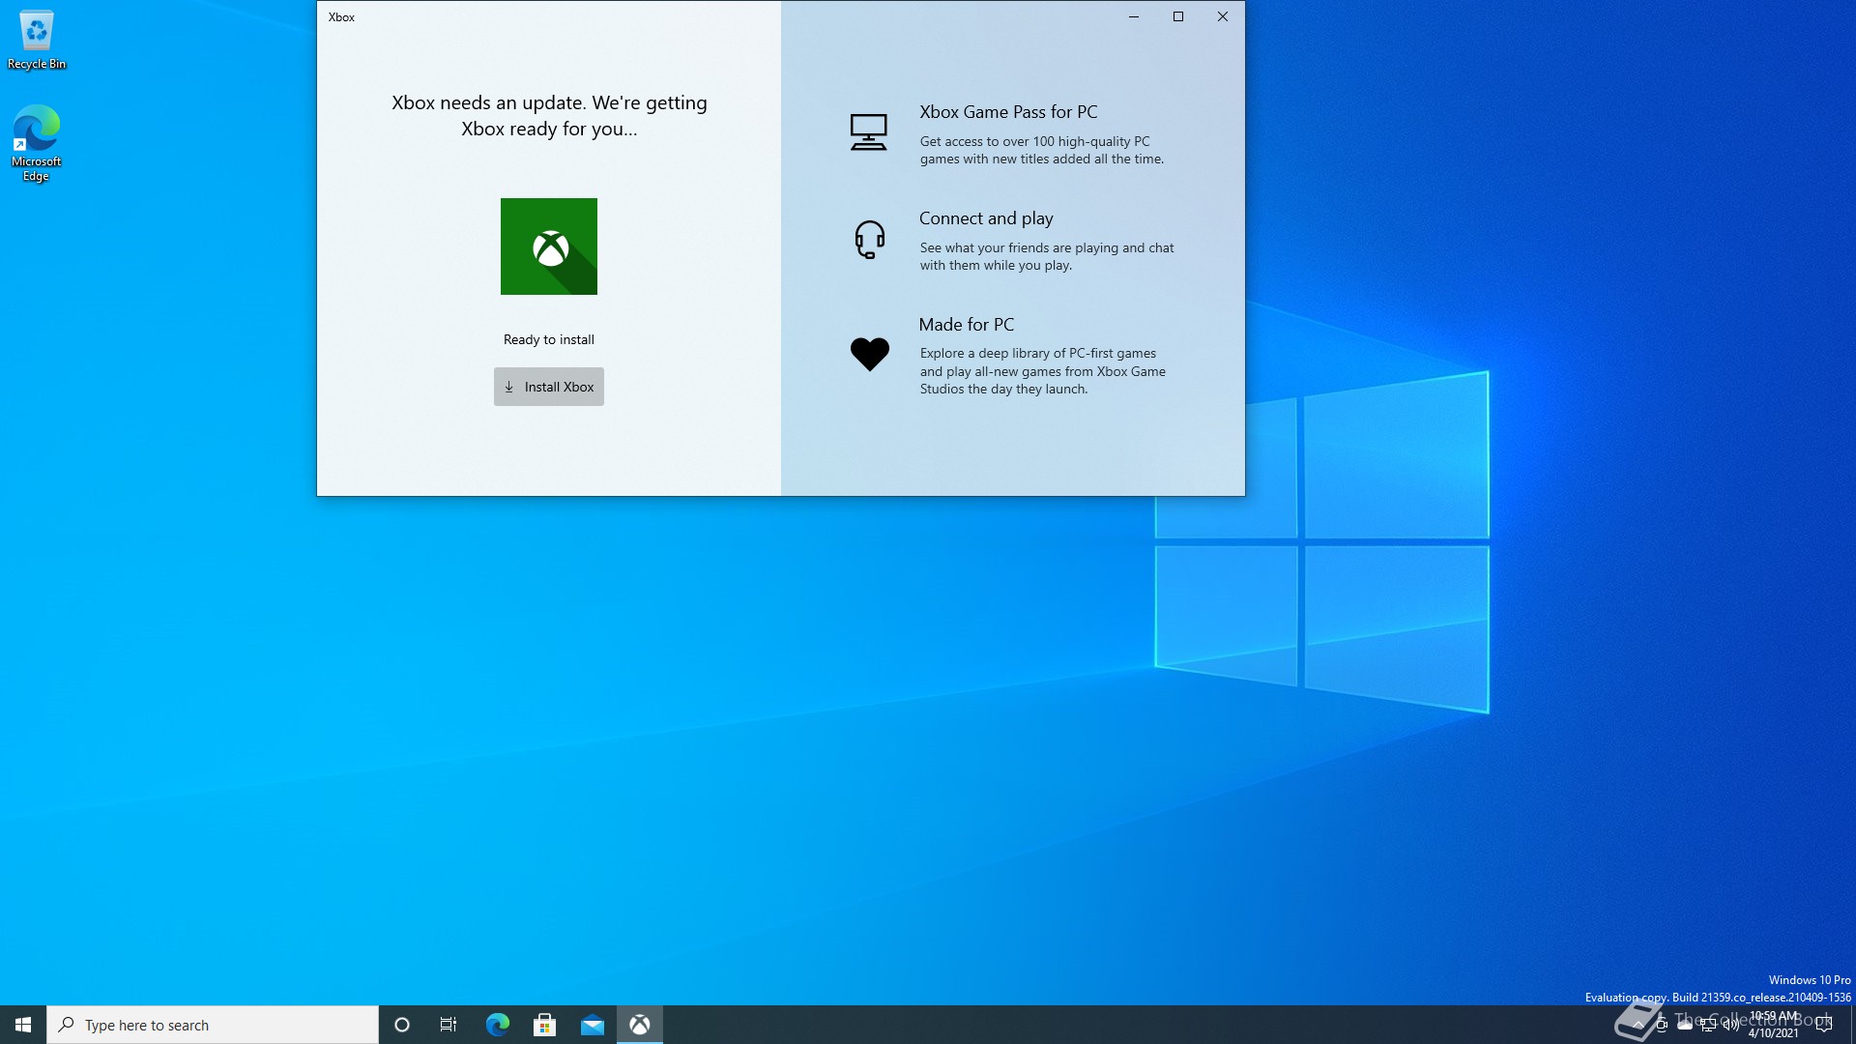Image resolution: width=1856 pixels, height=1044 pixels.
Task: Open Task View on the taskbar
Action: [449, 1025]
